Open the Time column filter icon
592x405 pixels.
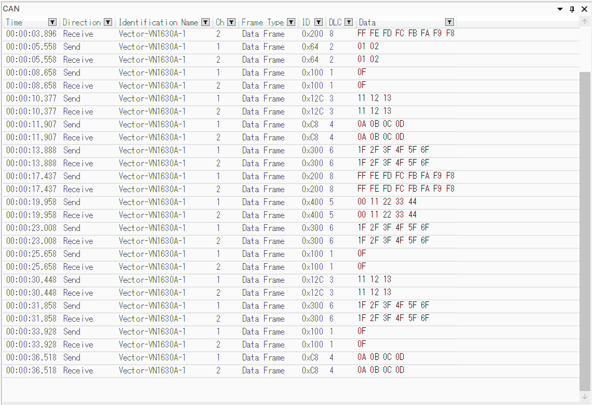pos(52,22)
